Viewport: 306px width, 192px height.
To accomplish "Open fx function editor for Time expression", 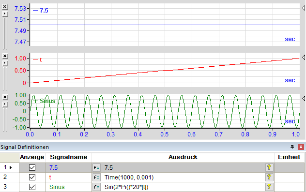I will point(97,177).
